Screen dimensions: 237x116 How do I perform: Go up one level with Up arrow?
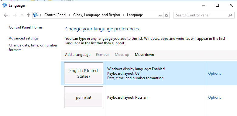(28, 15)
